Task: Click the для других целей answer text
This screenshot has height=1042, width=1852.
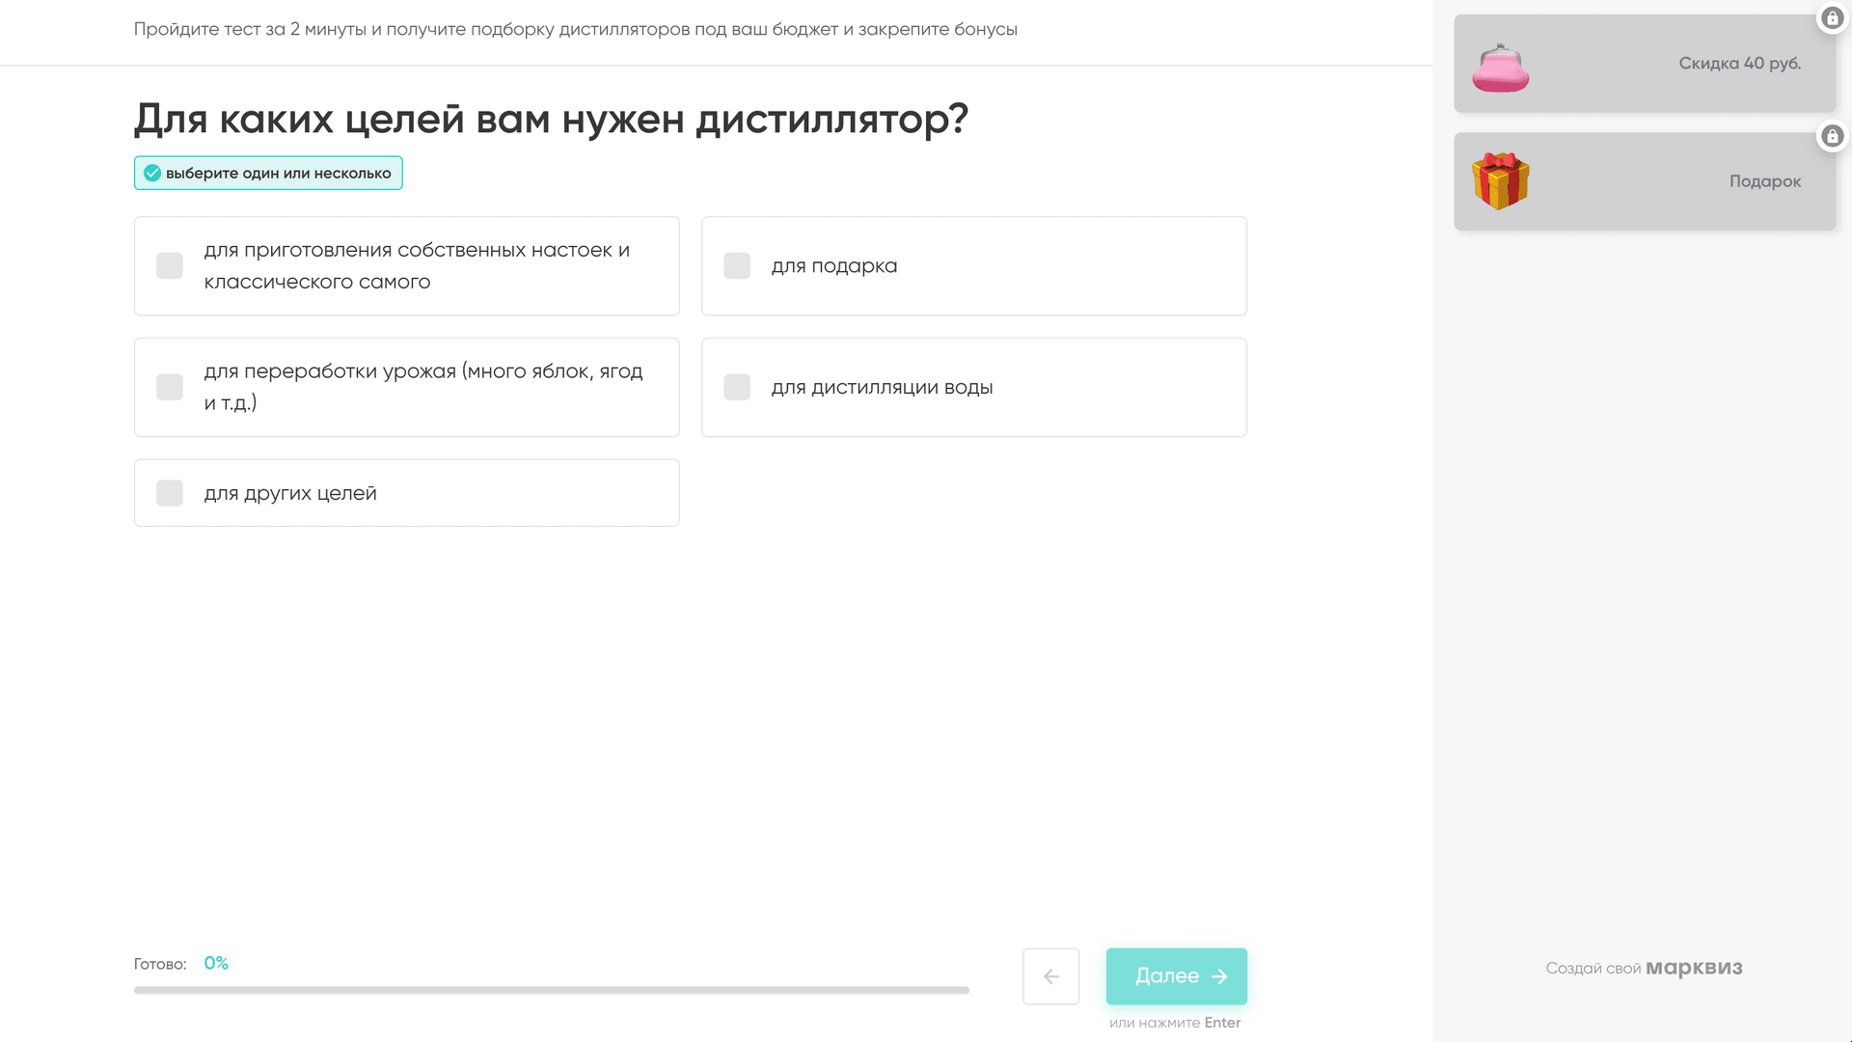Action: (x=290, y=493)
